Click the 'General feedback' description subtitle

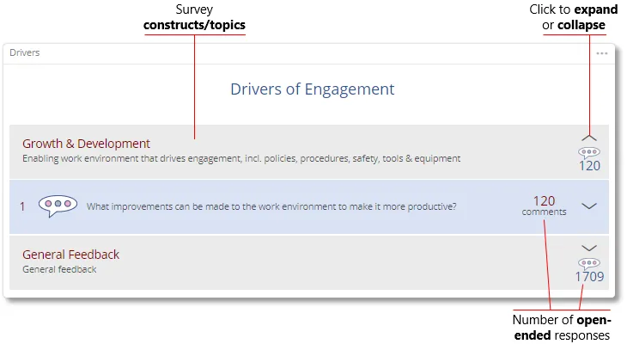coord(59,269)
